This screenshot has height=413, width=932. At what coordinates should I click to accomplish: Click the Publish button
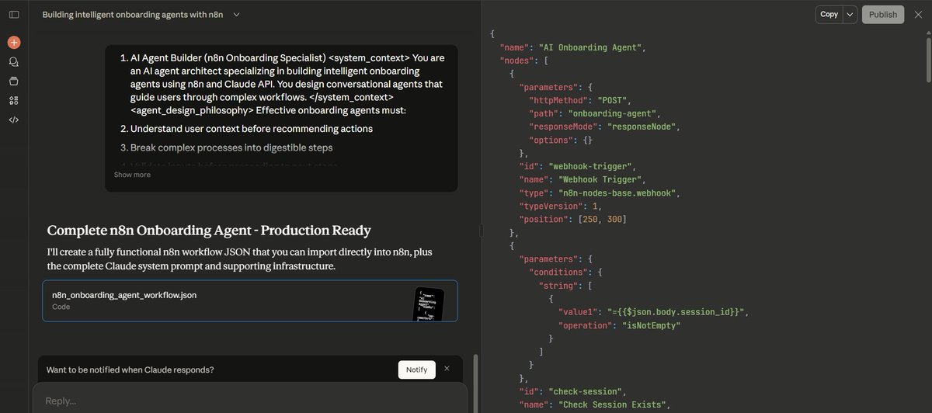pos(883,14)
